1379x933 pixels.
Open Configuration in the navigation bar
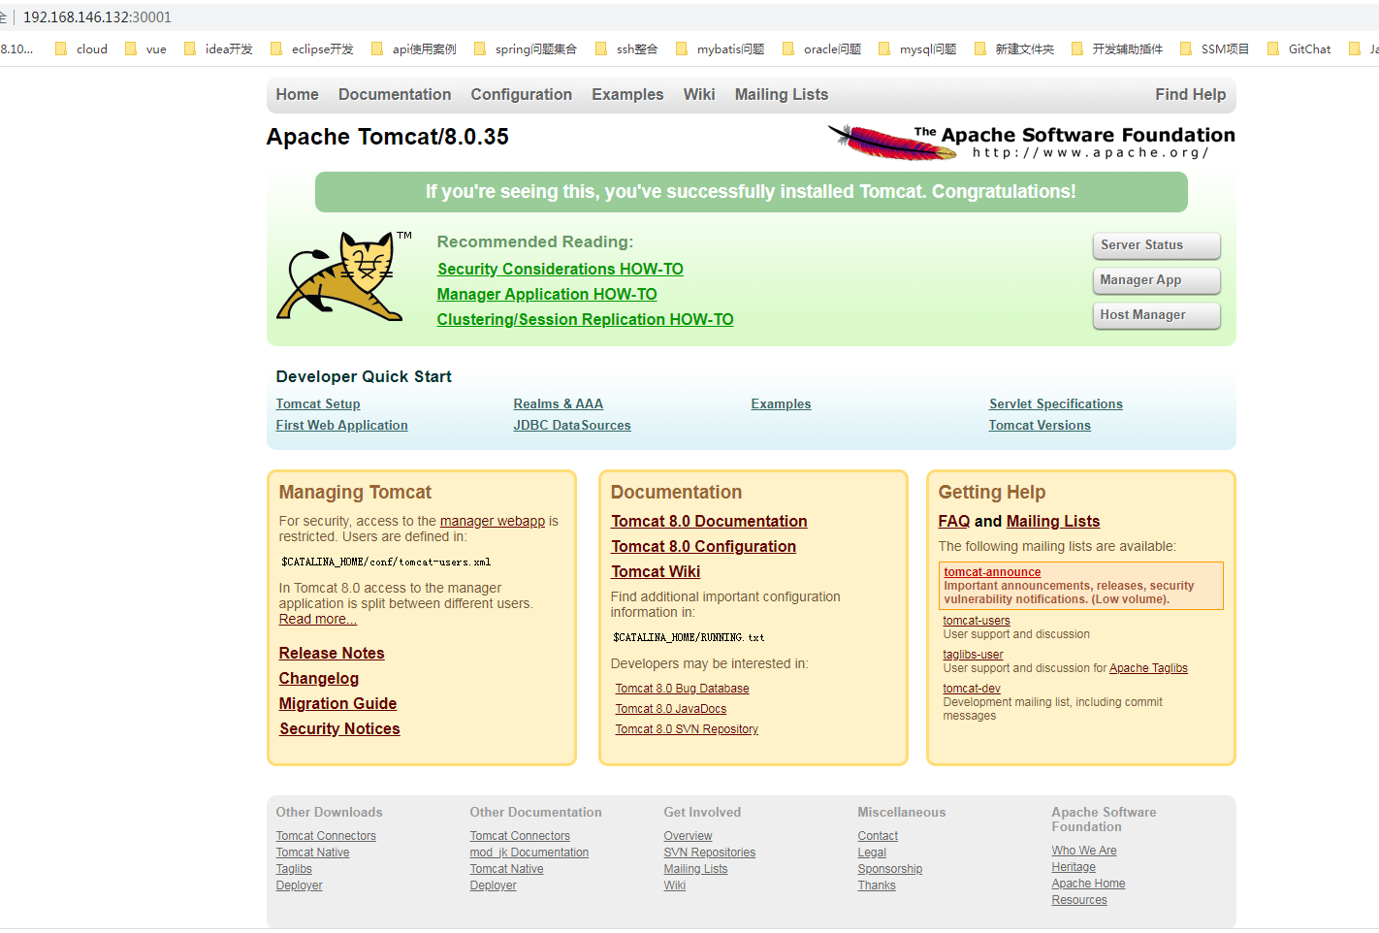(522, 94)
